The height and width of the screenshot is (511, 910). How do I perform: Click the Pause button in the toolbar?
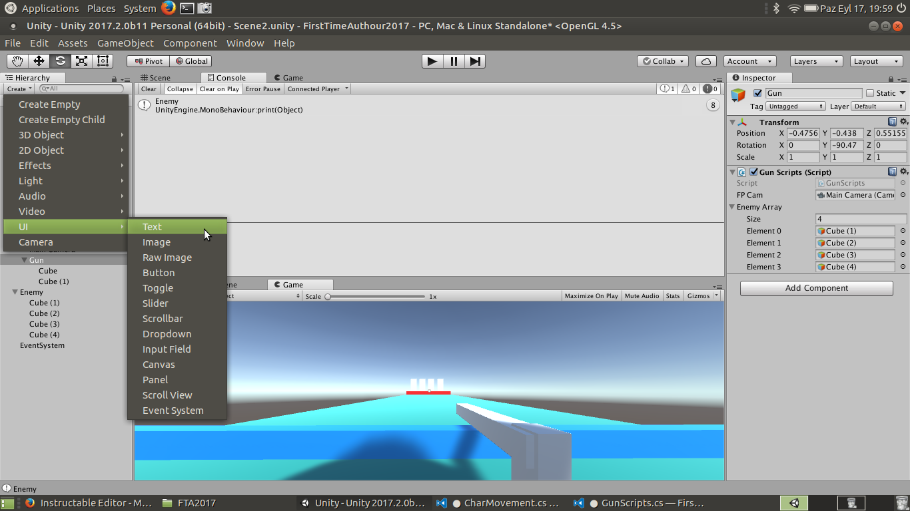(x=453, y=61)
